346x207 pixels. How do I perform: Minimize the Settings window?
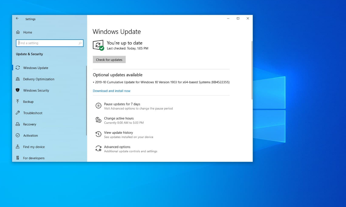[x=228, y=18]
